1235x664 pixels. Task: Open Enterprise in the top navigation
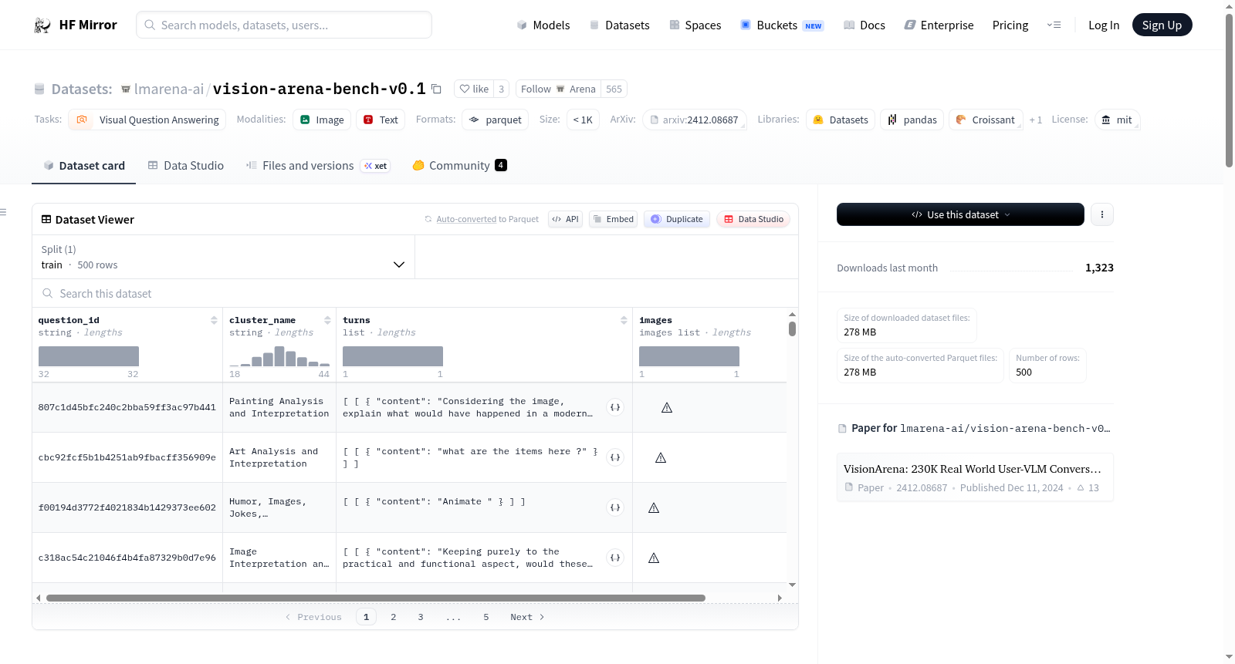(939, 25)
